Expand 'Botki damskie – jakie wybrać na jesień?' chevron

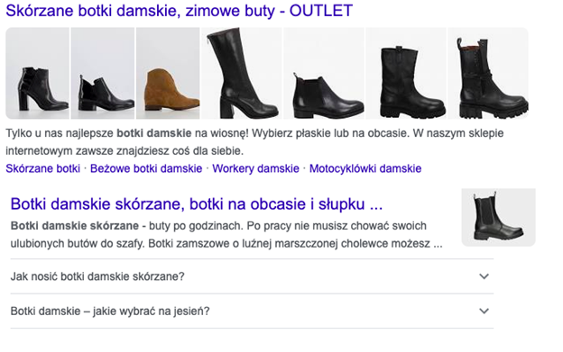(484, 311)
